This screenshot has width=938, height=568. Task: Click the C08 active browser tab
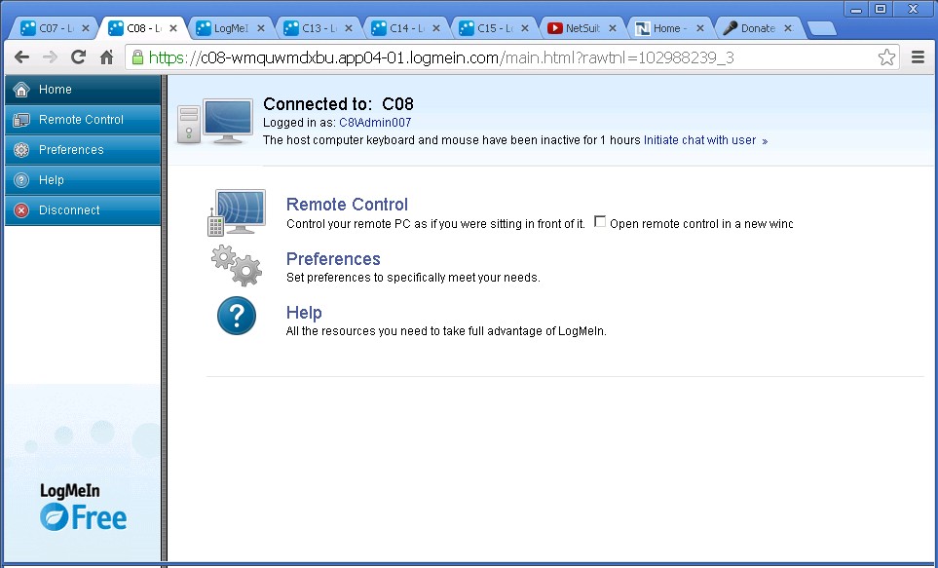pyautogui.click(x=142, y=28)
